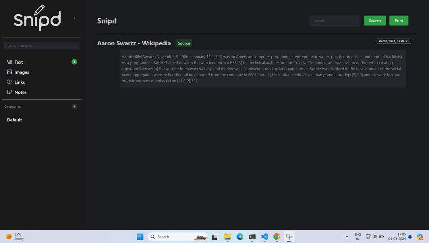Image resolution: width=429 pixels, height=243 pixels.
Task: Open notifications via the bell icon
Action: pos(410,237)
